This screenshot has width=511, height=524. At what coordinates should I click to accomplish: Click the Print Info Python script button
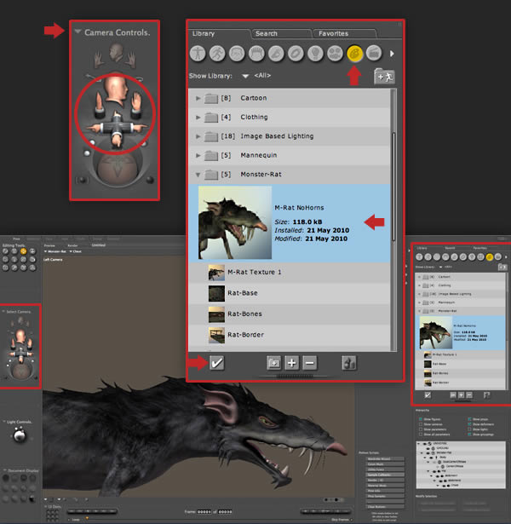386,491
